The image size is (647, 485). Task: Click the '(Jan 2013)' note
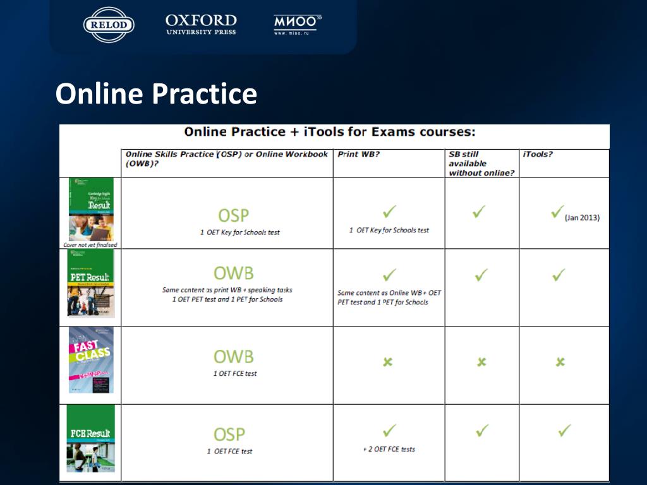[x=582, y=217]
